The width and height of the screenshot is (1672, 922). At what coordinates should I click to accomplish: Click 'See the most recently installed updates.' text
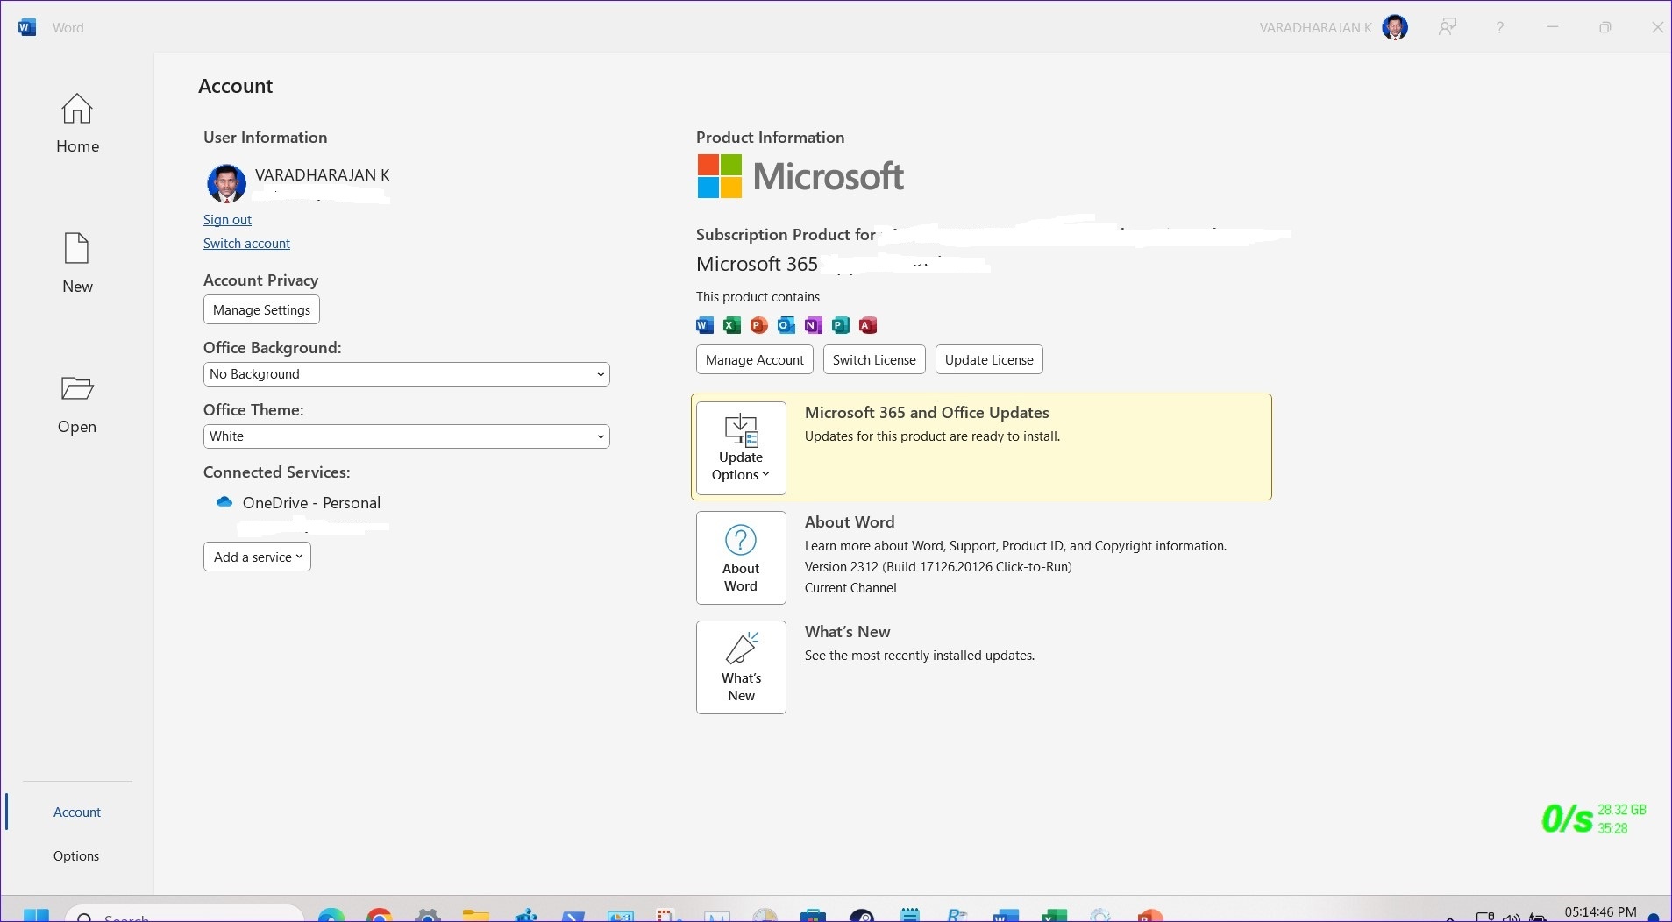click(920, 656)
